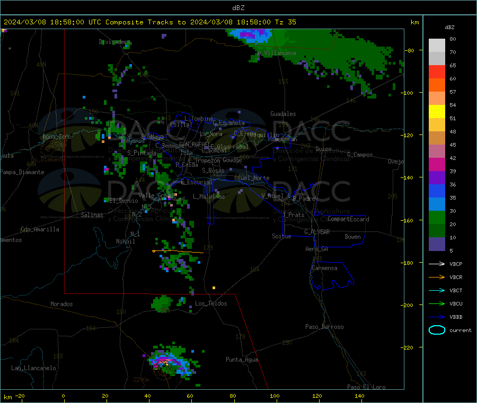Click the 'SAN_RAFAEL' map label
The image size is (477, 403).
point(195,144)
